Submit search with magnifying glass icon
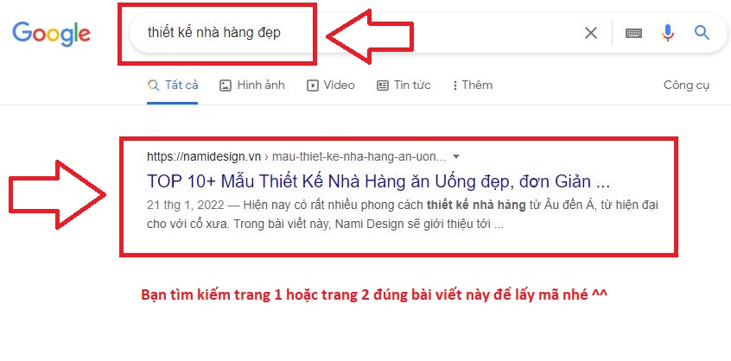 pyautogui.click(x=702, y=33)
